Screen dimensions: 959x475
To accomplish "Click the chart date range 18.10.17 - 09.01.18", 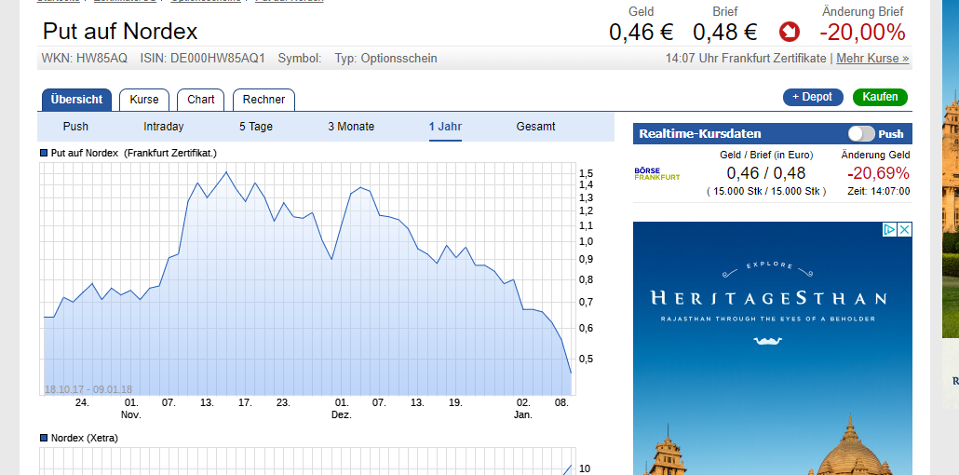I will [x=88, y=389].
